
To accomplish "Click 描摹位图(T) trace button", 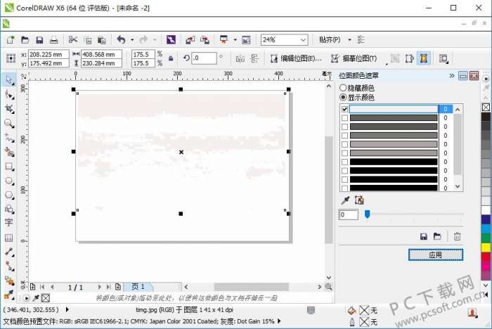I will tap(354, 58).
